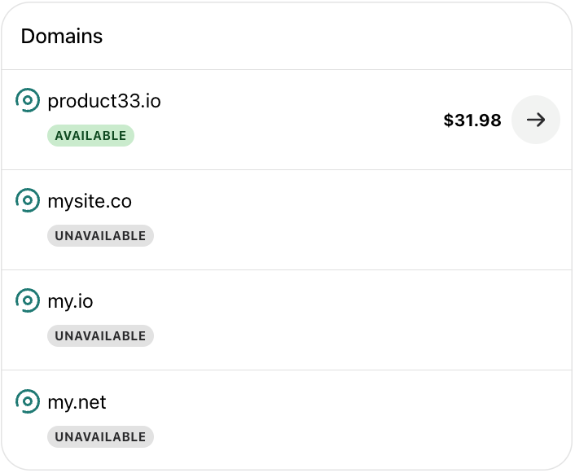Image resolution: width=575 pixels, height=473 pixels.
Task: Click the $31.98 price label
Action: click(472, 120)
